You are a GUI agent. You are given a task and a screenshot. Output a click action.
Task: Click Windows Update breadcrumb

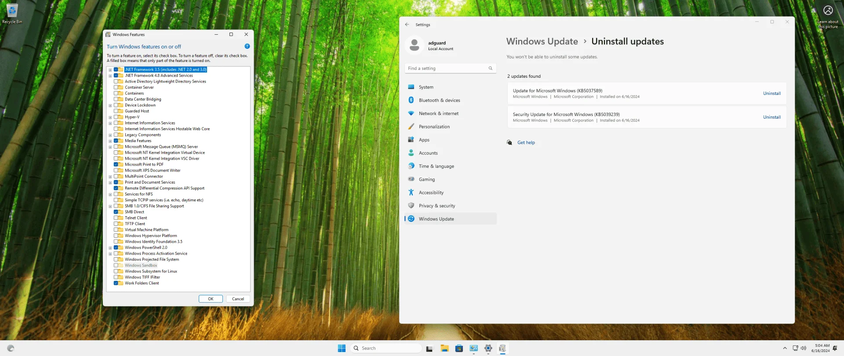[542, 41]
